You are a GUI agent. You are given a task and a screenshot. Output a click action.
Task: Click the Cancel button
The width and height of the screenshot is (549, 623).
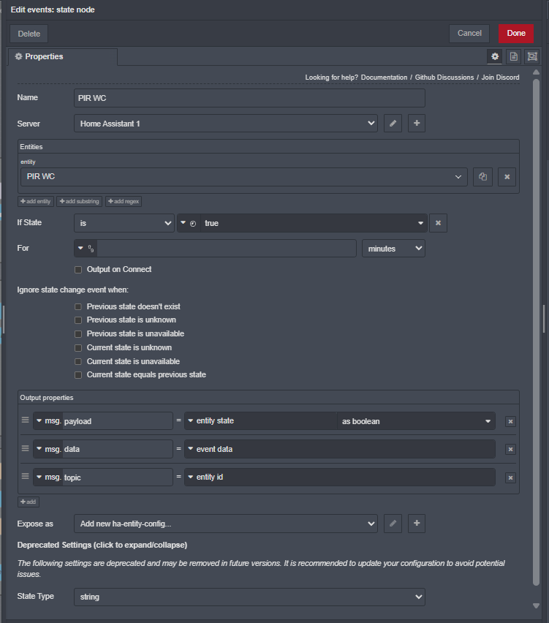(x=469, y=34)
